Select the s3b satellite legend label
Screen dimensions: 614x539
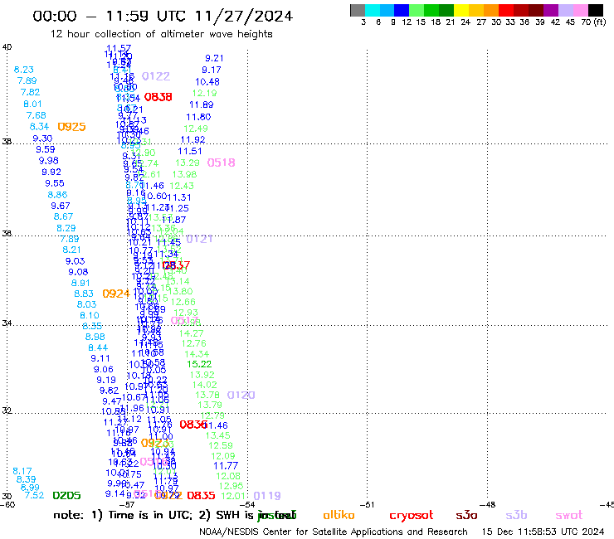pos(516,515)
